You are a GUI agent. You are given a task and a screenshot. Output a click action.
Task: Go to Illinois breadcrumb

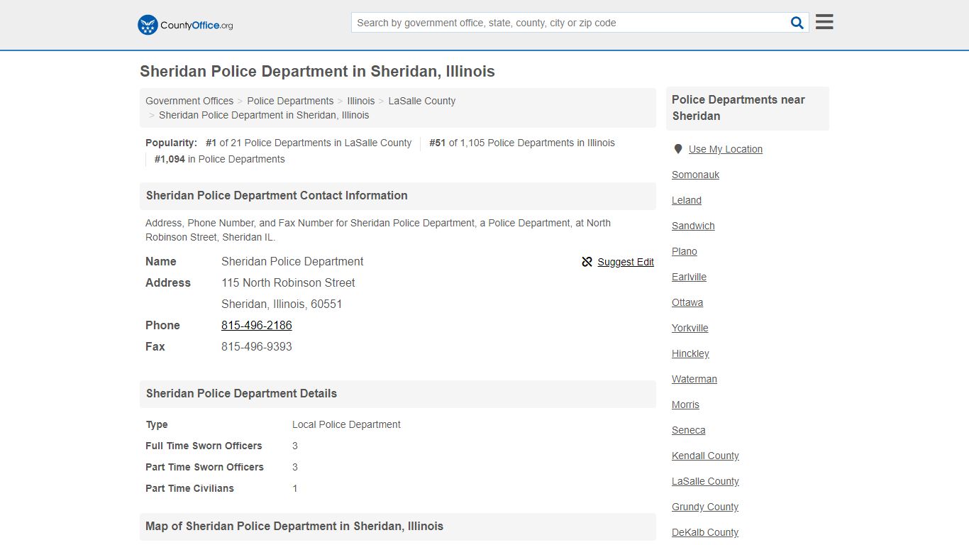pyautogui.click(x=361, y=101)
